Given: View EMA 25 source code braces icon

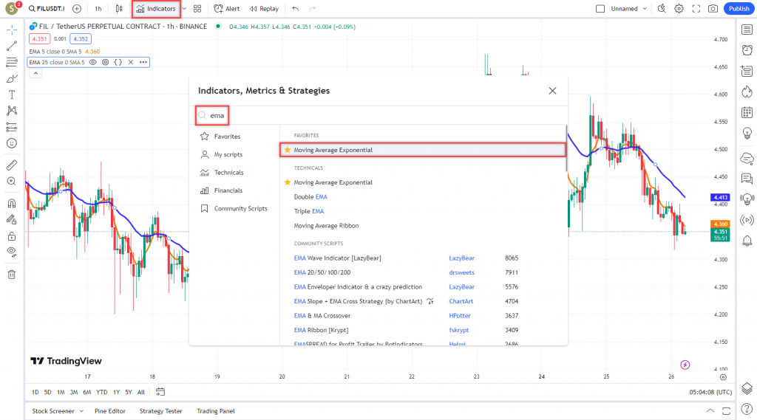Looking at the screenshot, I should [118, 62].
